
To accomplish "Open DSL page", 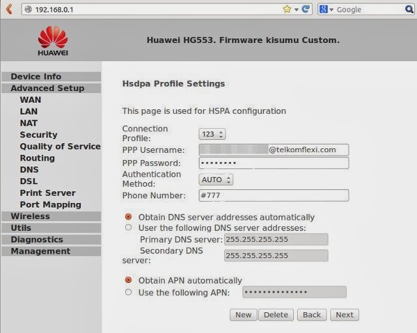I will coord(29,181).
